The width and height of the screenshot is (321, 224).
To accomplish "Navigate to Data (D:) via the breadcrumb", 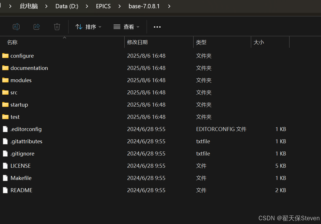I will (x=66, y=6).
